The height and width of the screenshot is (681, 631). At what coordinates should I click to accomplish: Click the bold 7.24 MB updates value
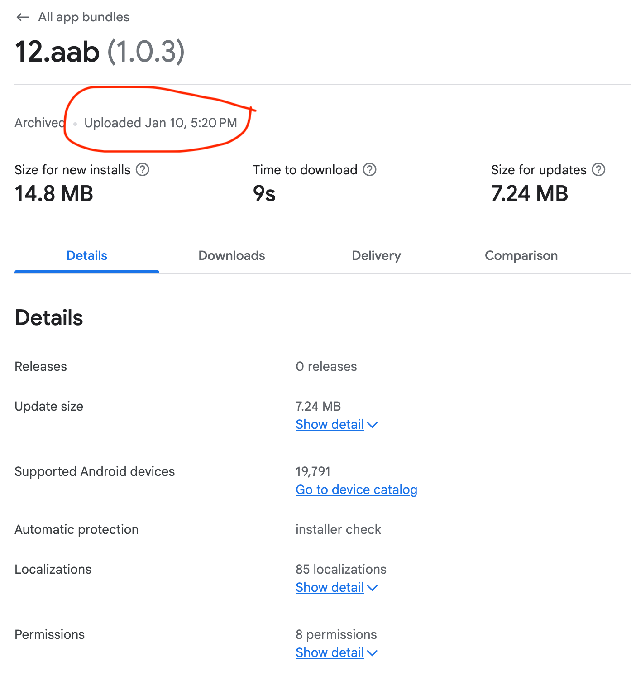click(530, 194)
